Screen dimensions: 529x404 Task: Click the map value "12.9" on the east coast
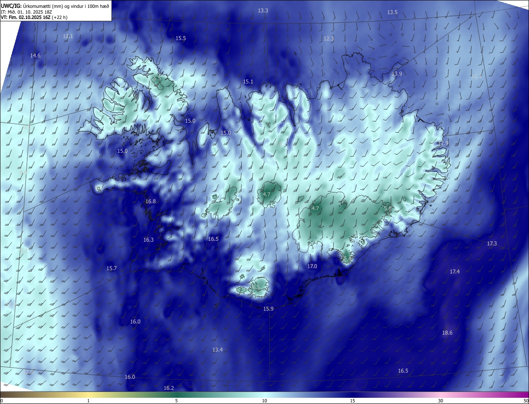pyautogui.click(x=443, y=143)
